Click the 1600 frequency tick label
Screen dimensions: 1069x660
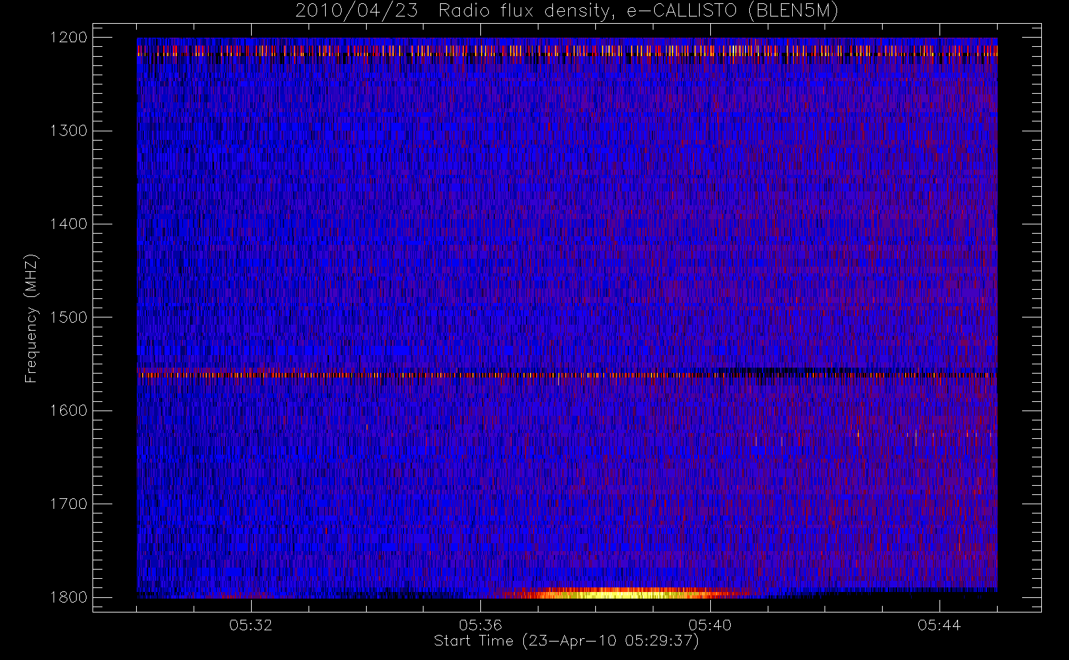(x=69, y=411)
